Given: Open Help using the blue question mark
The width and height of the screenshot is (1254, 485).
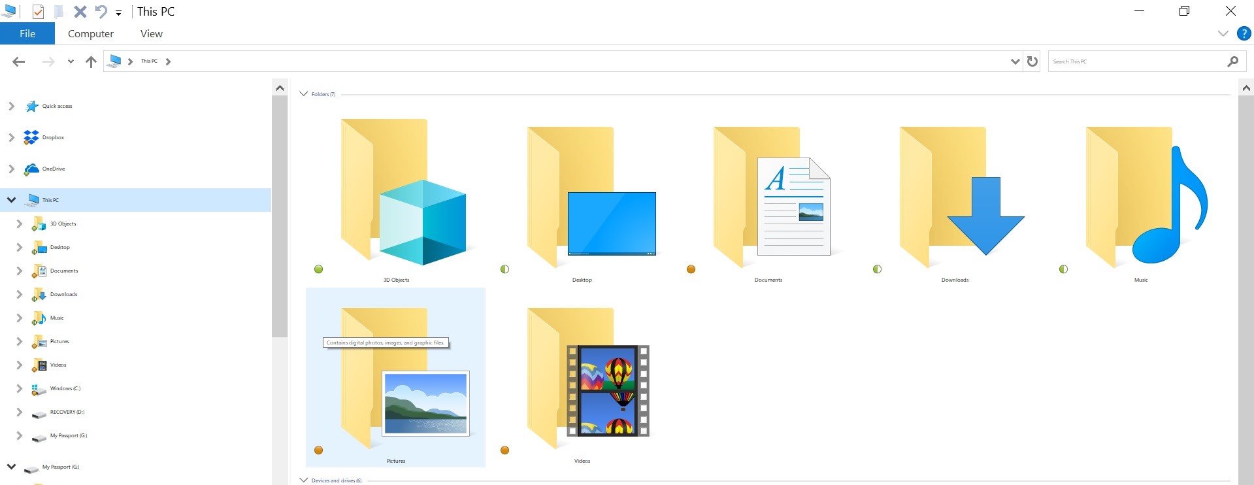Looking at the screenshot, I should [1244, 33].
